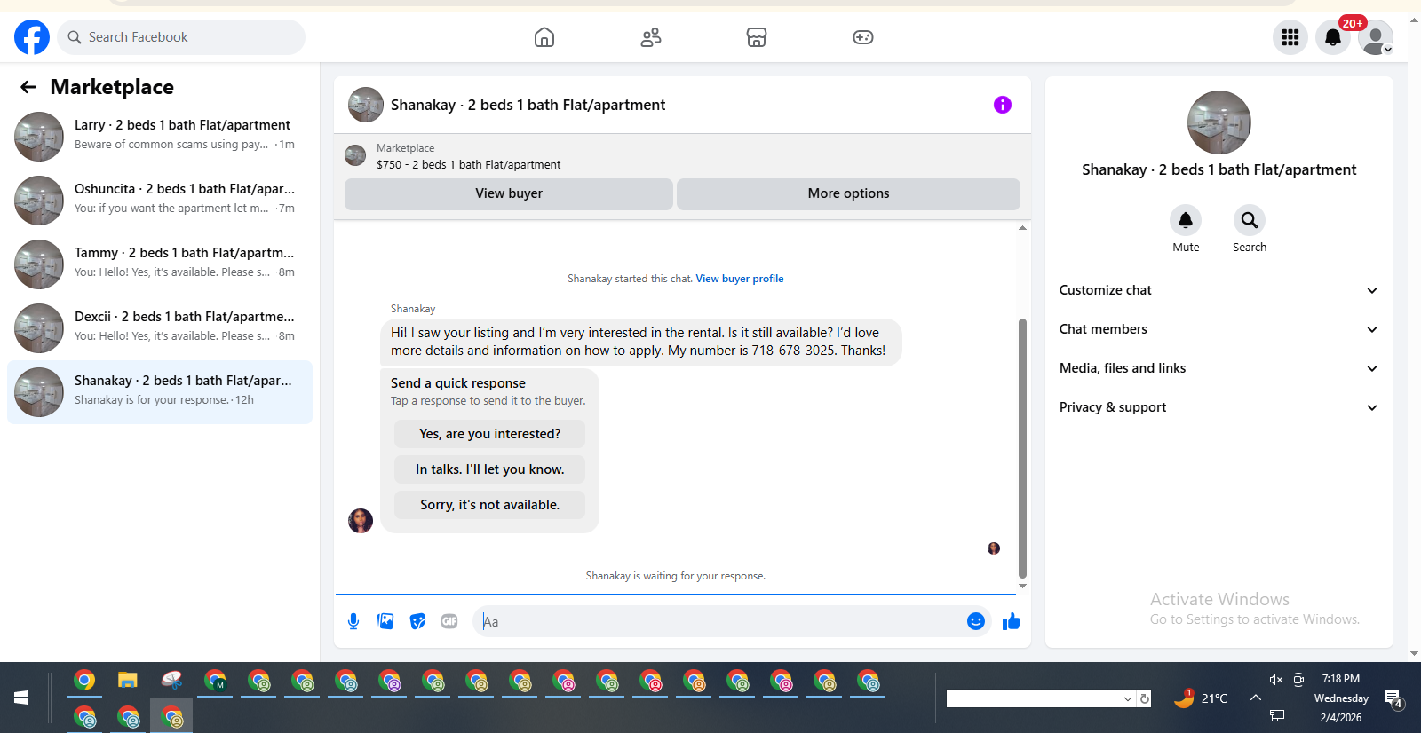
Task: Click the taskbar volume muted icon
Action: point(1276,680)
